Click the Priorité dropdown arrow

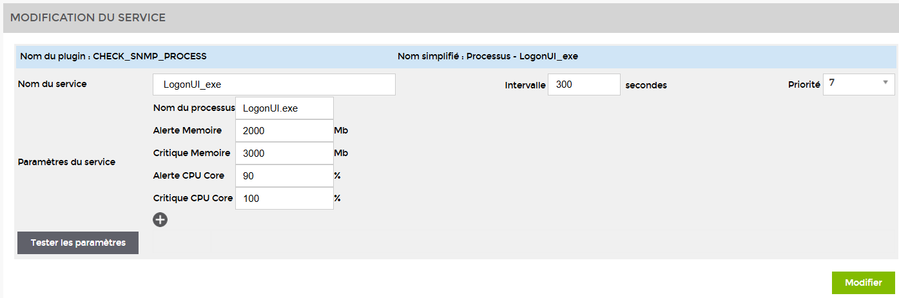click(x=885, y=83)
